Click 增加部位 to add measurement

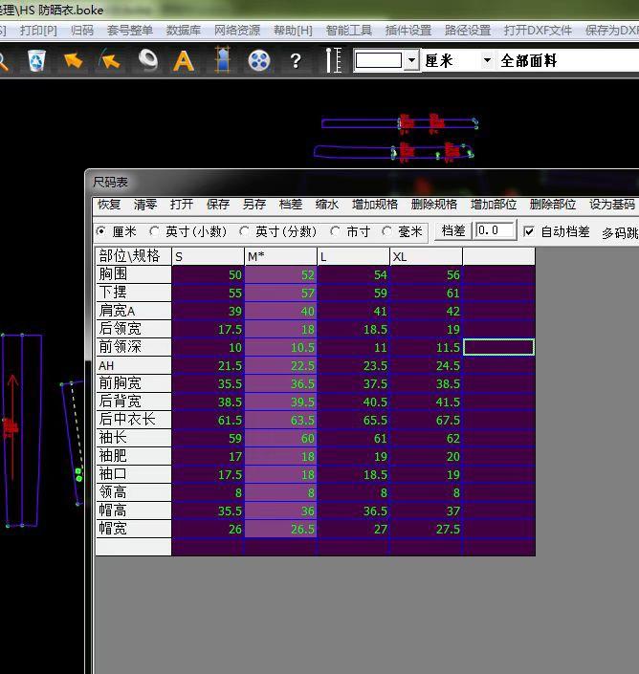[x=494, y=205]
